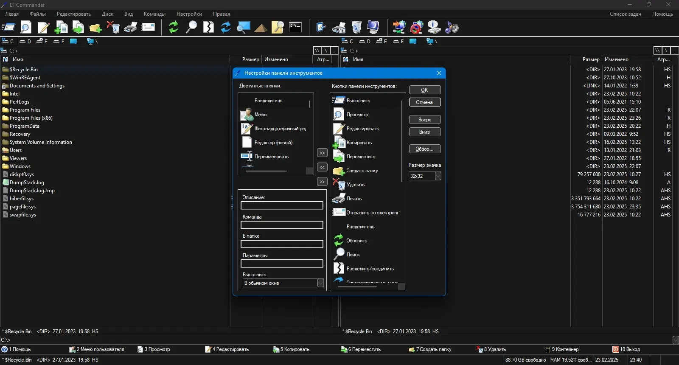This screenshot has width=679, height=365.
Task: Click the Search magnifier icon in main toolbar
Action: click(191, 27)
